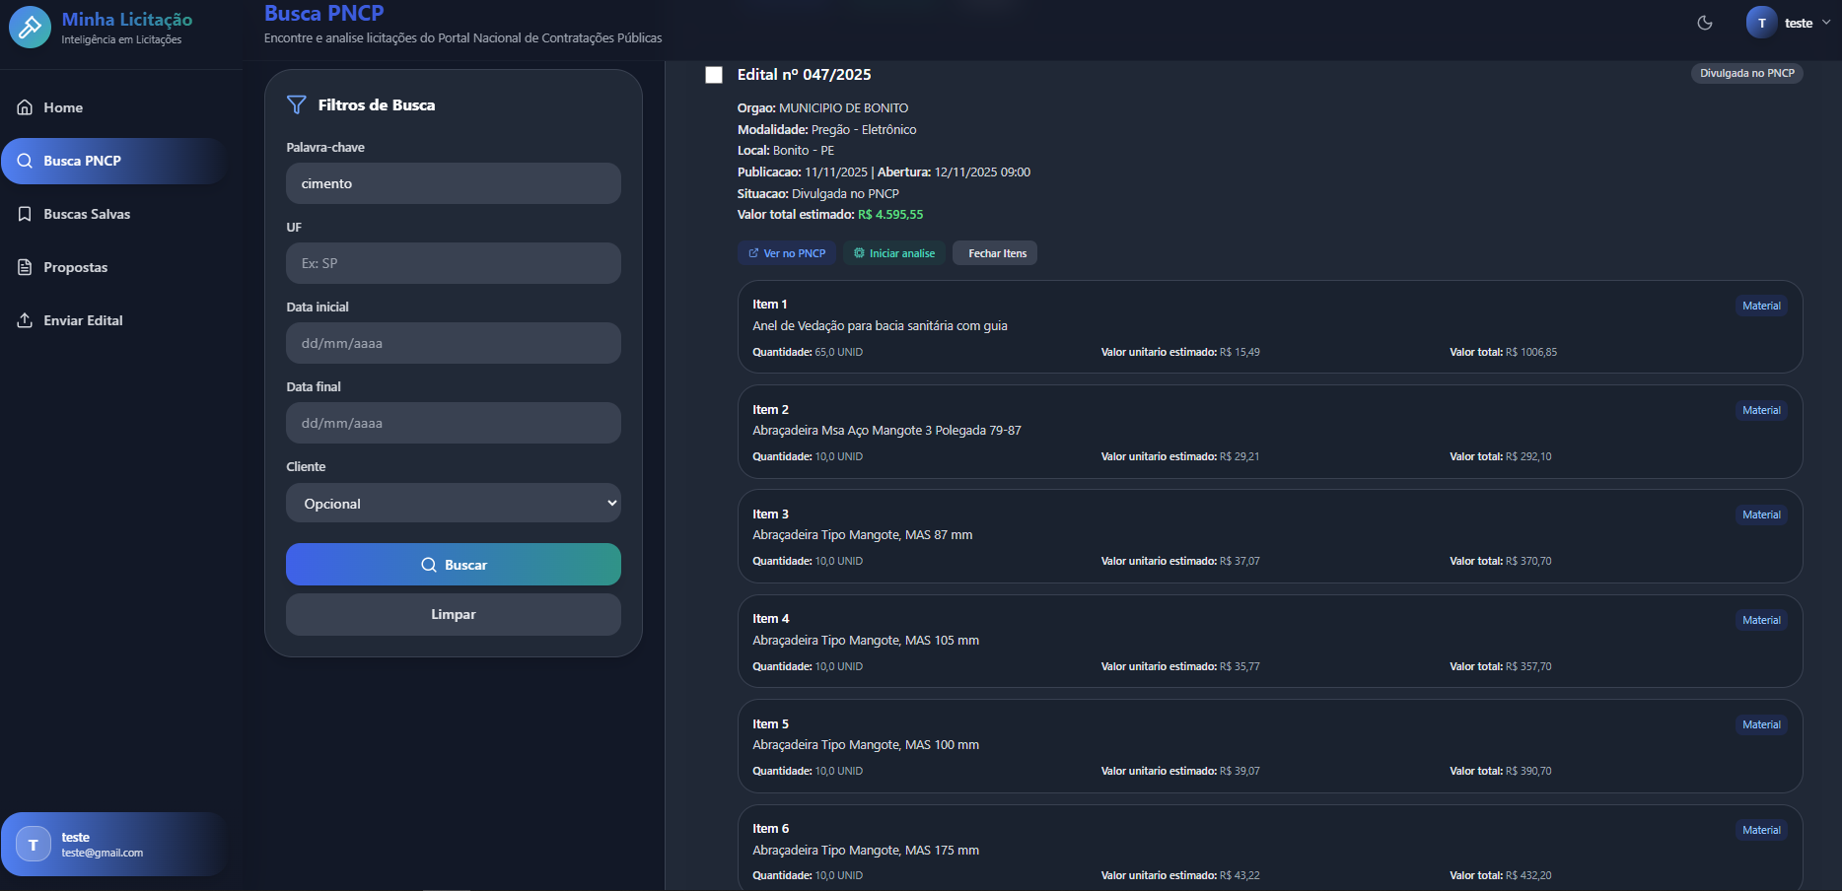Collapse the items list with Fechar Itens
This screenshot has width=1842, height=891.
(x=996, y=253)
